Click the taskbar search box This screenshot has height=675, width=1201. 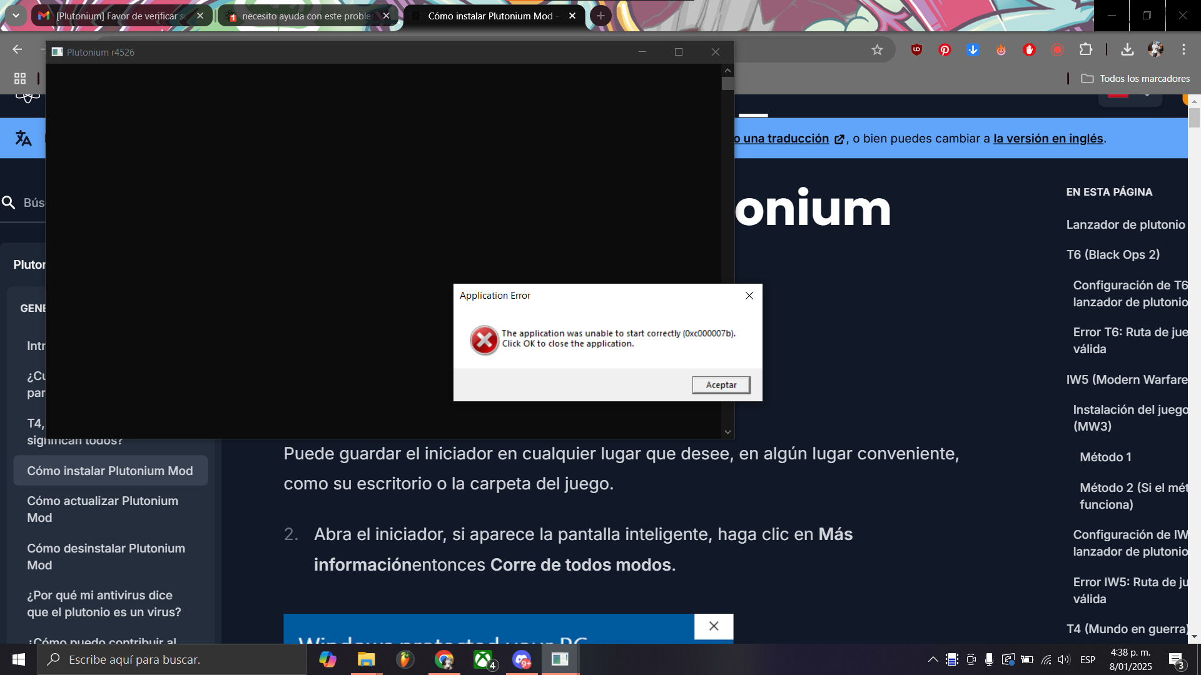tap(172, 659)
